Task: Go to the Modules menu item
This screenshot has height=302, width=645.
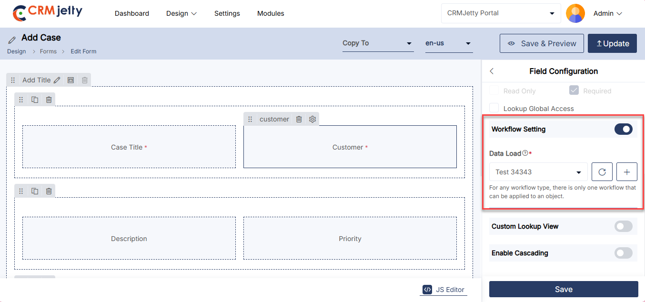Action: (271, 13)
